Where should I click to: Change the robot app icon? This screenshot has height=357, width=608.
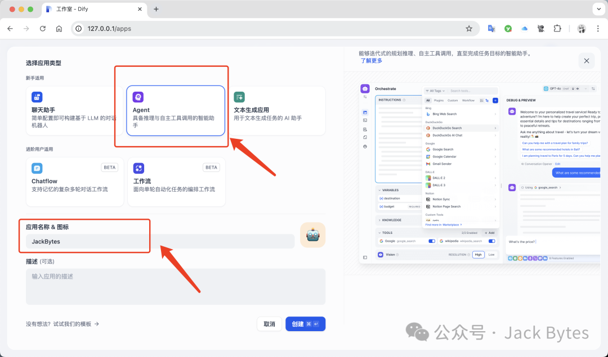(x=312, y=235)
